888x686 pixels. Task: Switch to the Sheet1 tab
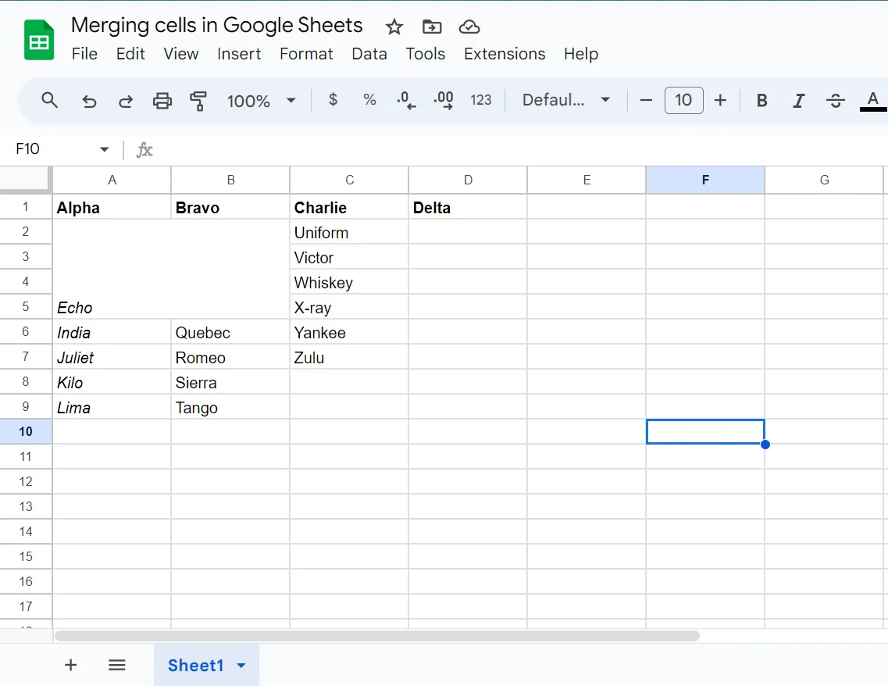tap(196, 665)
